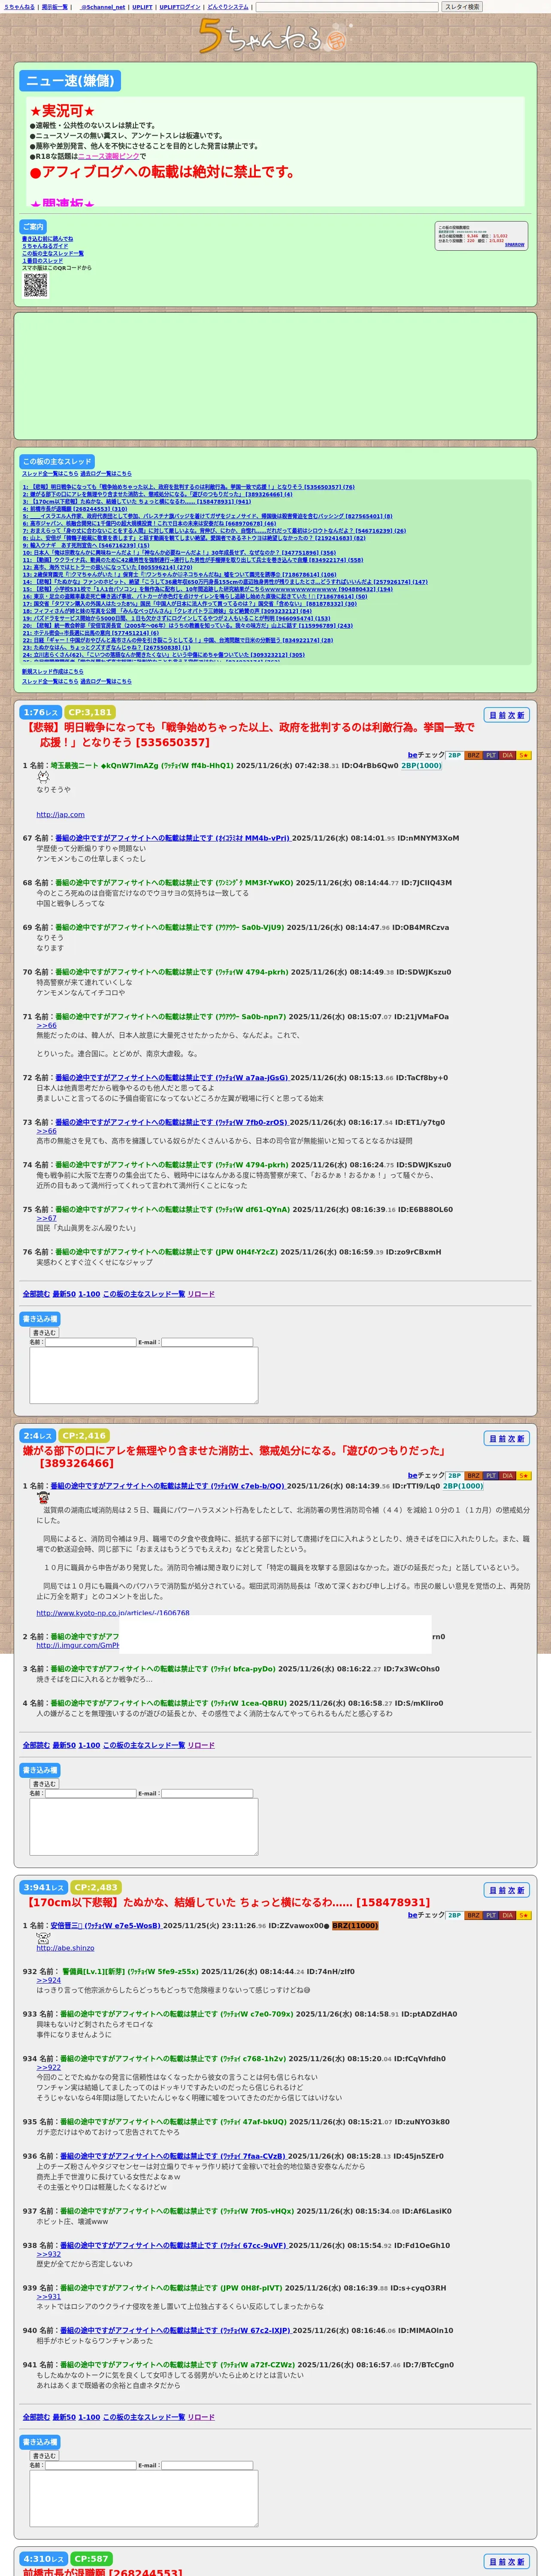Click the QR code image in ご案内
This screenshot has height=2576, width=551.
(35, 285)
